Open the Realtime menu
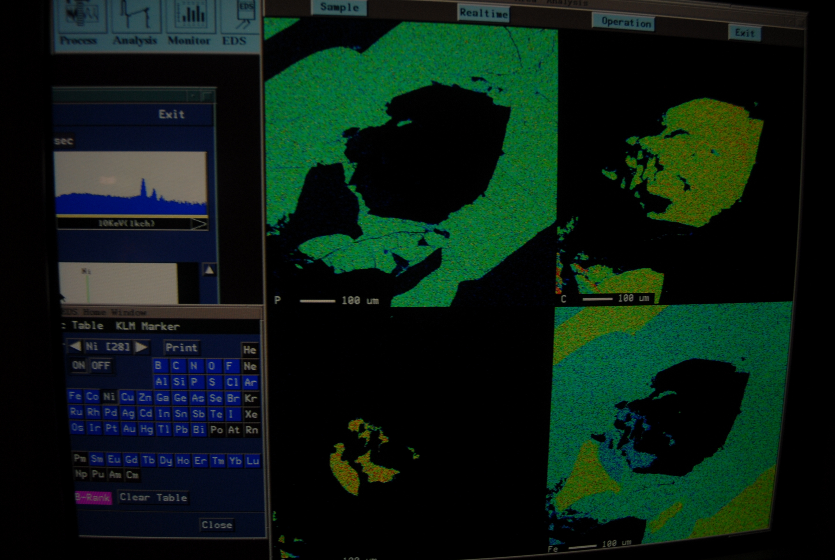835x560 pixels. pos(483,13)
